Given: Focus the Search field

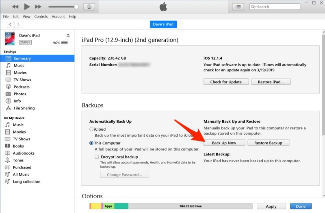Looking at the screenshot, I should [275, 7].
